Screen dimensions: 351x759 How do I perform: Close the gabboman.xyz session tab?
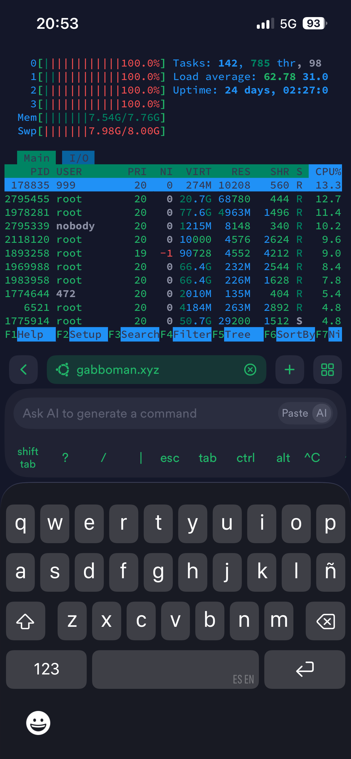tap(250, 370)
